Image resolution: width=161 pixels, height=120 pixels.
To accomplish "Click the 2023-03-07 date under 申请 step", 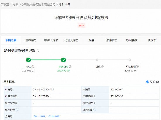I will (x=28, y=70).
